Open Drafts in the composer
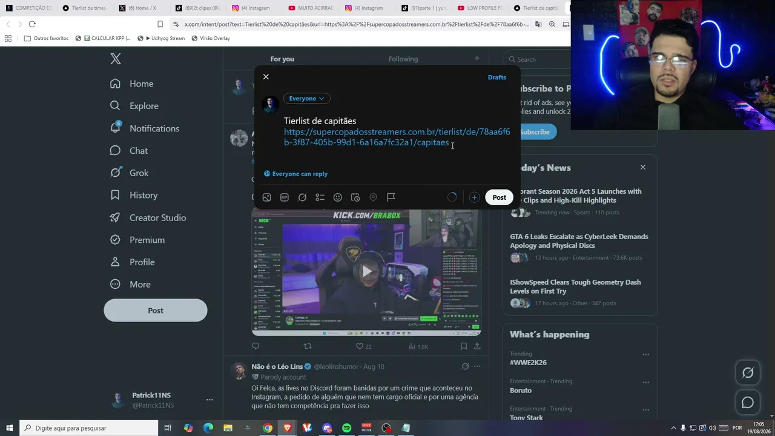775x436 pixels. click(x=497, y=78)
